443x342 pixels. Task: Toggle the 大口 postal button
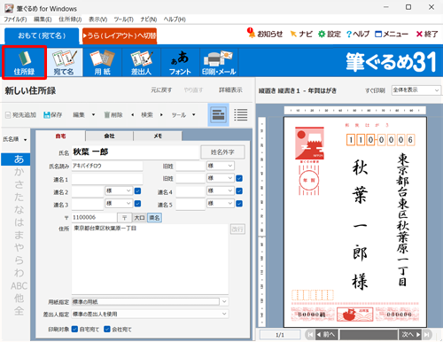point(139,218)
